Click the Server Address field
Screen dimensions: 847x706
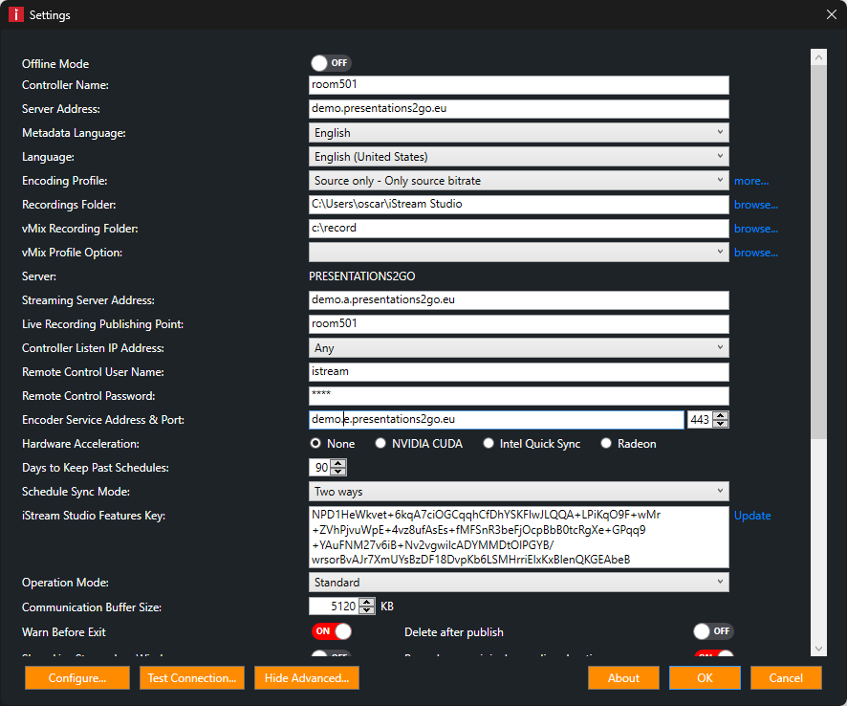pyautogui.click(x=518, y=109)
